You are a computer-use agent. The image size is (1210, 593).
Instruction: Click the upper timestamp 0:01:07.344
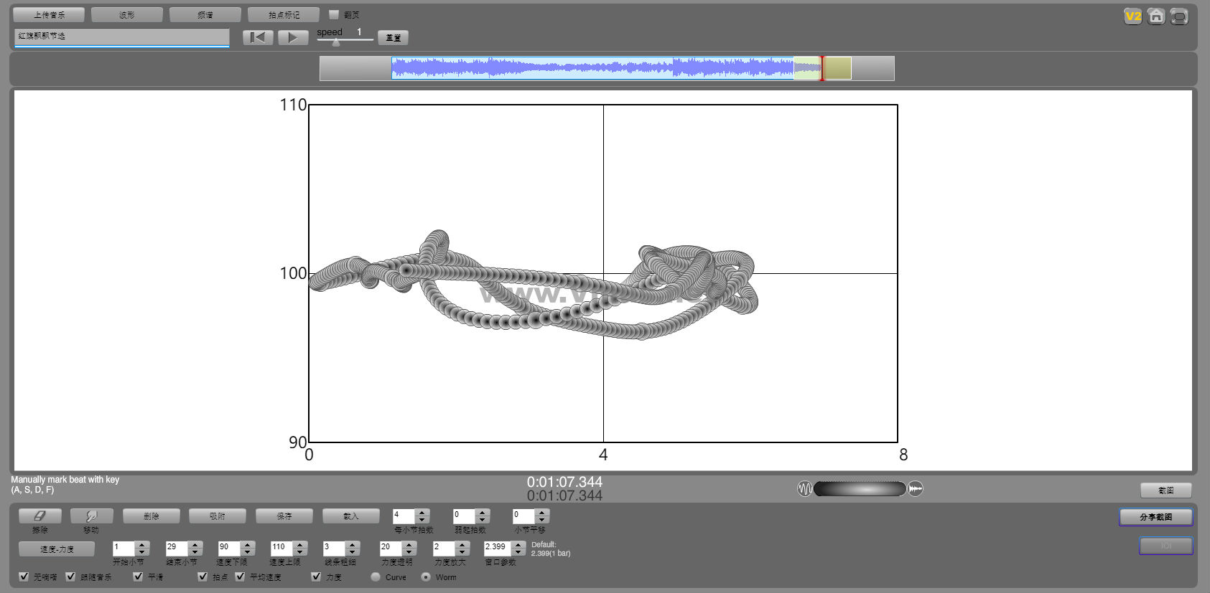coord(564,482)
